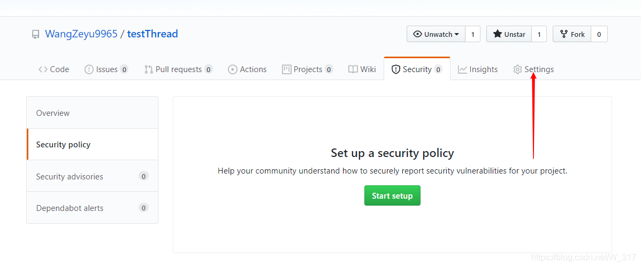Click the Insights graph icon
Screen dimensions: 641x267
point(462,69)
